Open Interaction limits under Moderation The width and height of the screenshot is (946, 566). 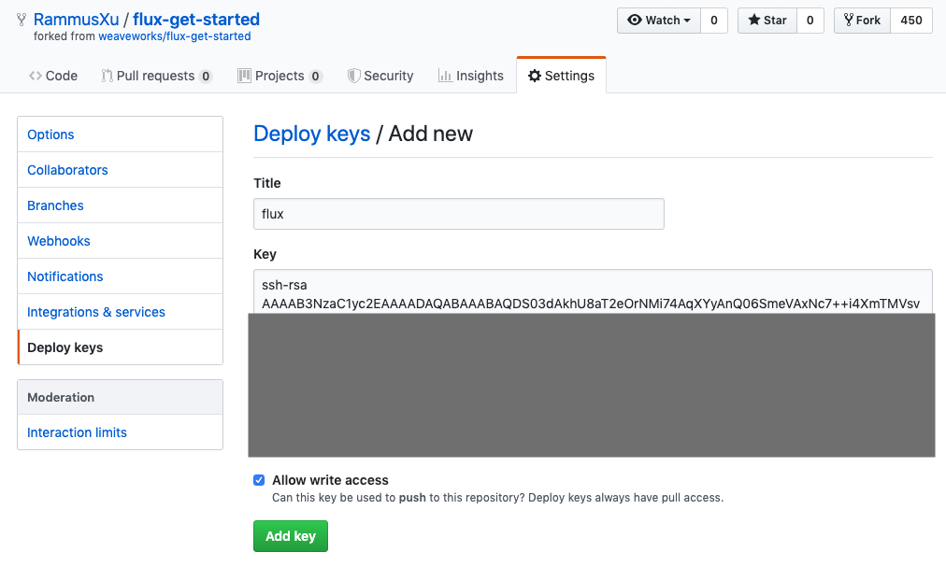(x=77, y=432)
